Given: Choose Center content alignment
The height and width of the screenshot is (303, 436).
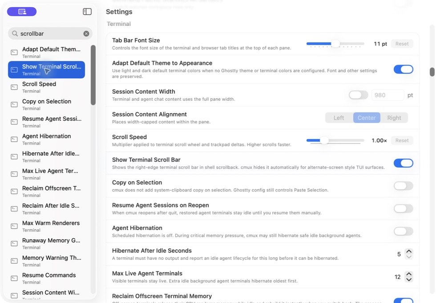Looking at the screenshot, I should [367, 118].
